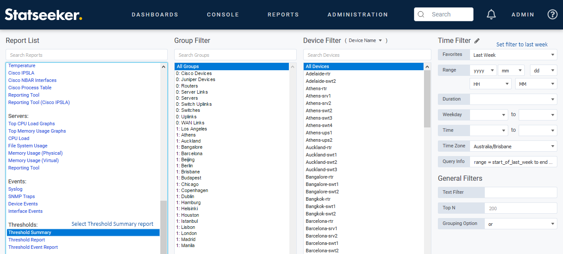Click the notifications bell icon

491,14
